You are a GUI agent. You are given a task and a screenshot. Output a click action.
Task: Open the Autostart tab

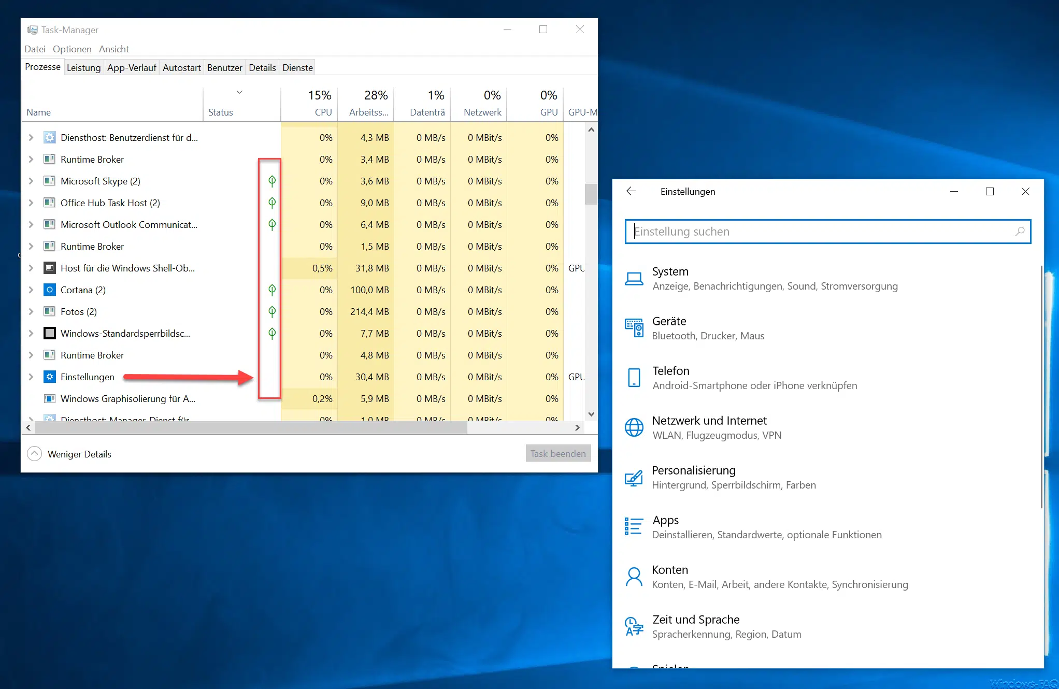pyautogui.click(x=181, y=67)
